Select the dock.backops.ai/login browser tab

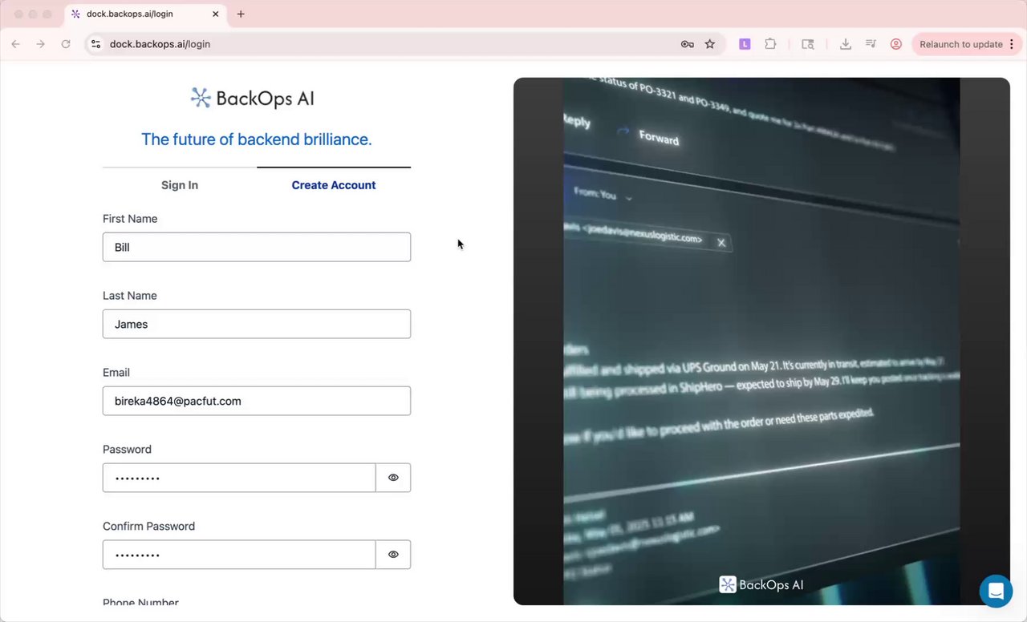[x=146, y=14]
